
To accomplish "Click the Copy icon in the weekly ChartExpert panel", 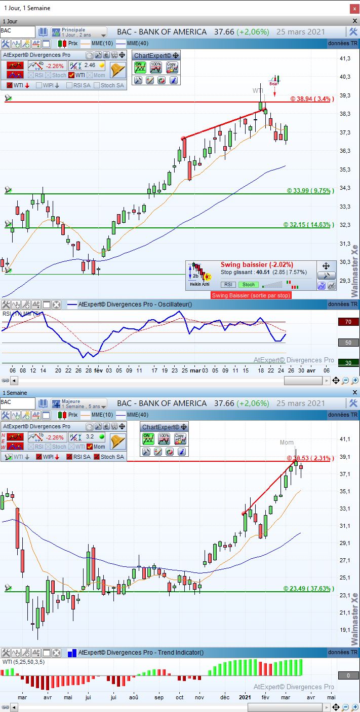I will point(180,439).
